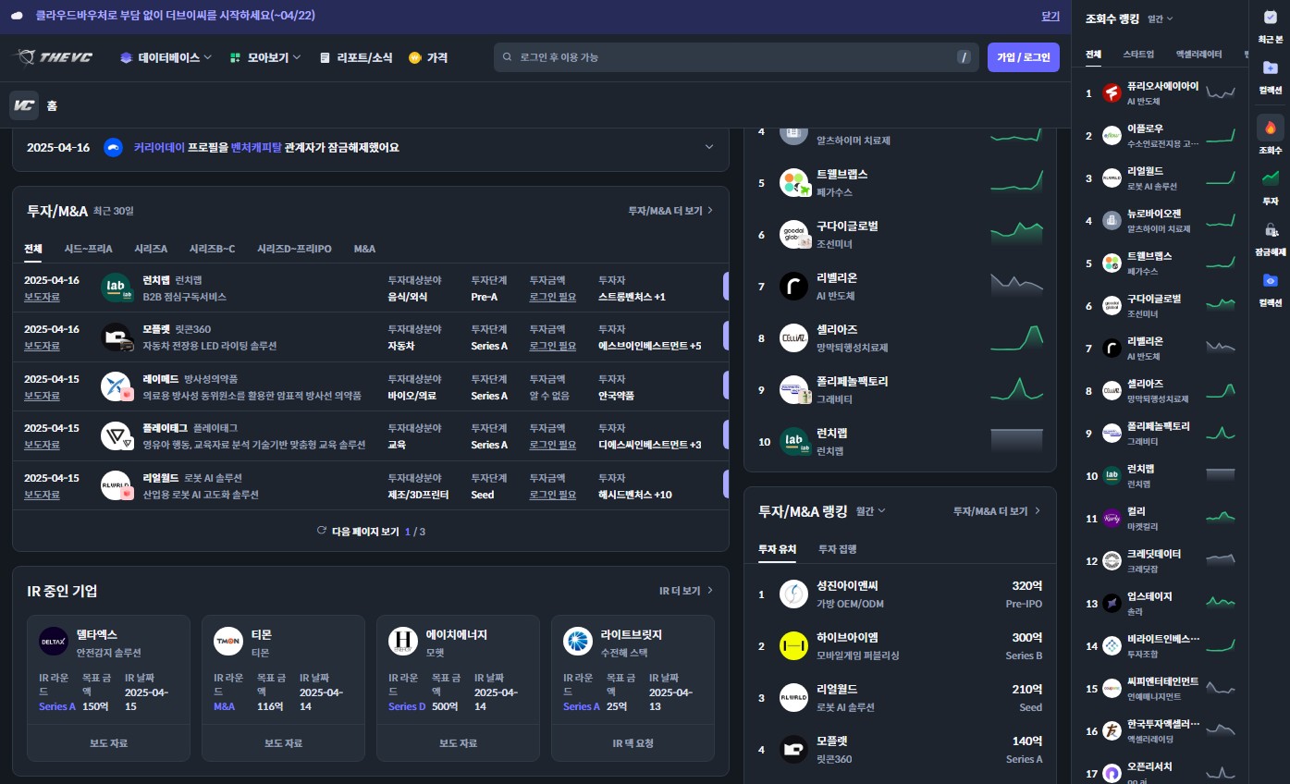Click the 이플로우 logo in sidebar ranking
Screen dimensions: 1290x784
pyautogui.click(x=1112, y=135)
